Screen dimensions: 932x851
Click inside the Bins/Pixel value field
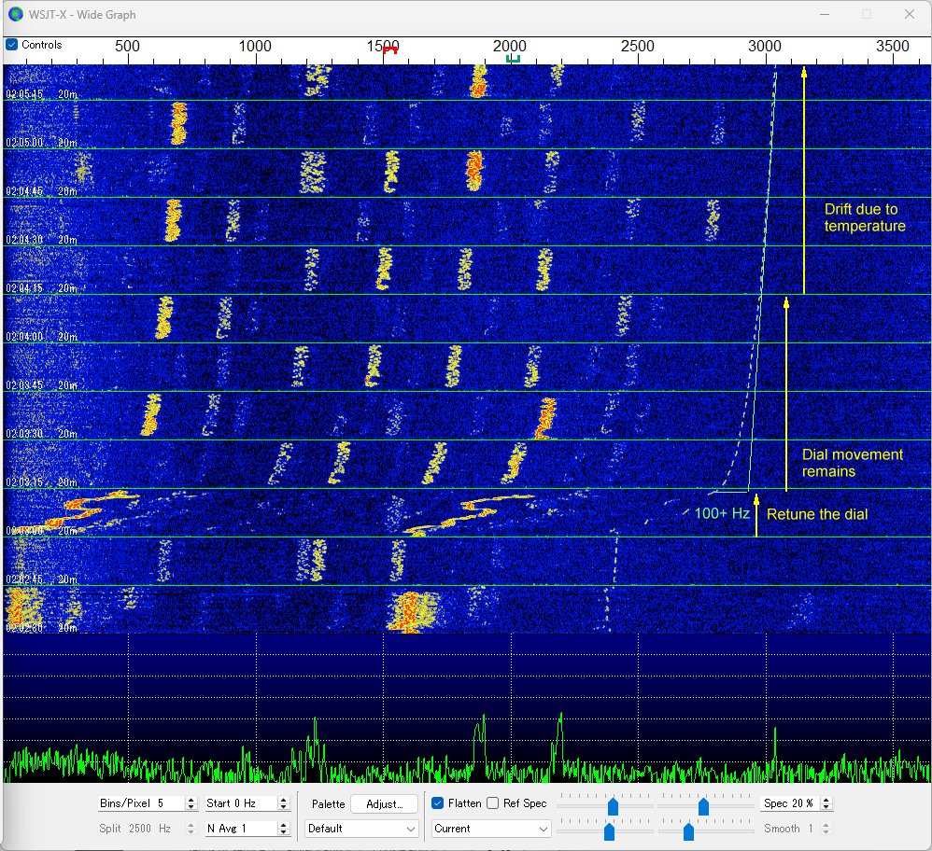point(140,803)
